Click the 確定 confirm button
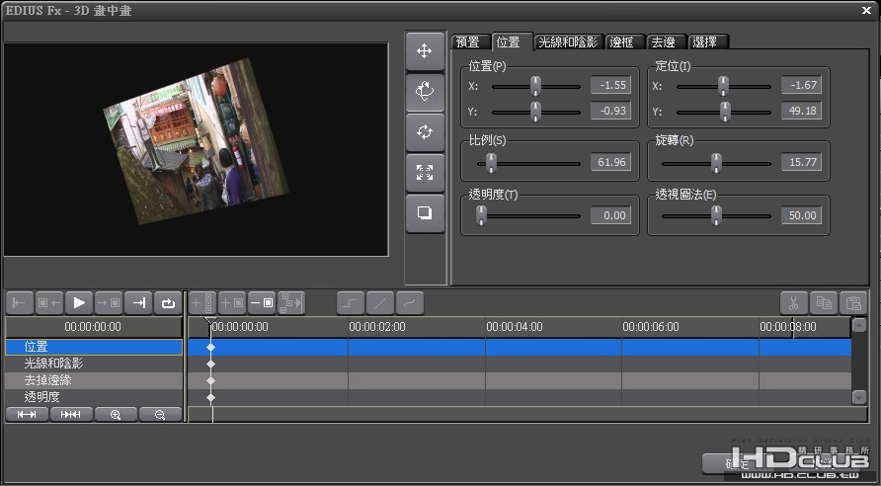Image resolution: width=881 pixels, height=486 pixels. pos(738,463)
